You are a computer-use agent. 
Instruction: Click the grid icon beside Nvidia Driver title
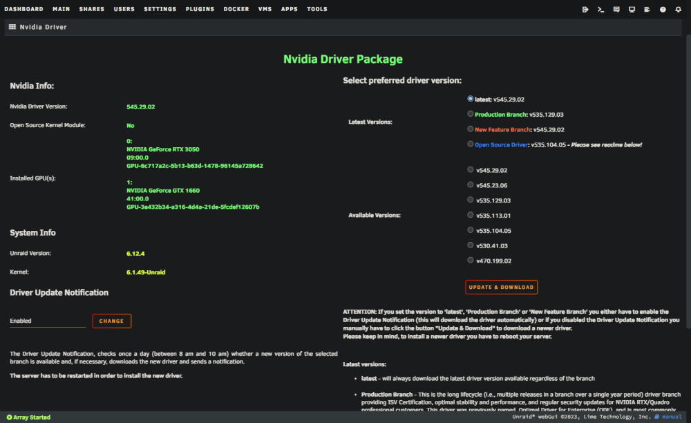tap(12, 27)
